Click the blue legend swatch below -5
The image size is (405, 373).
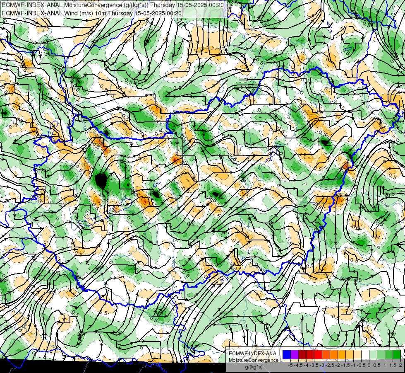pos(287,354)
